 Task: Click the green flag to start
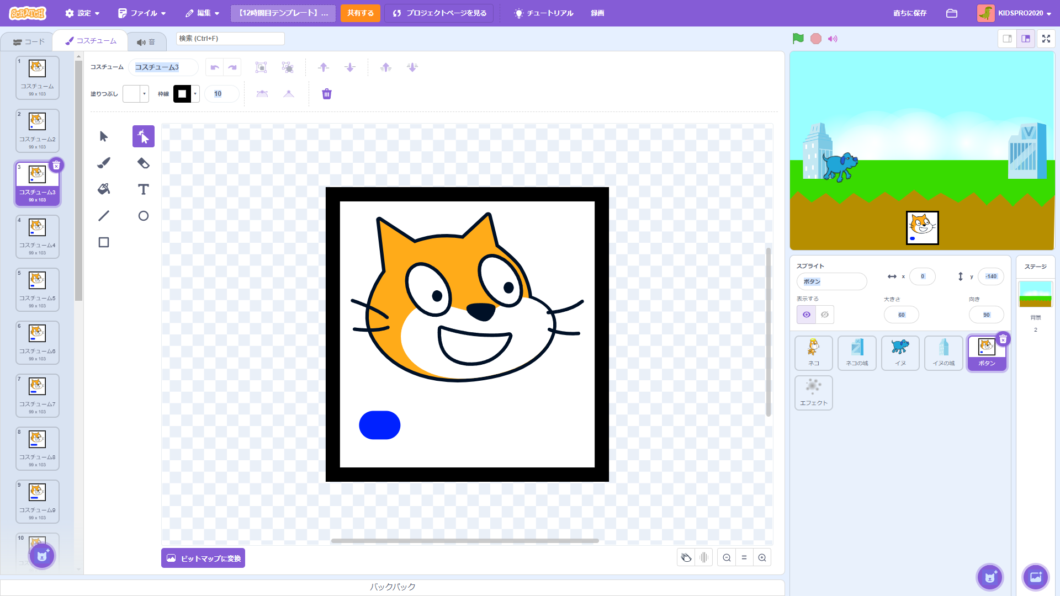coord(798,39)
